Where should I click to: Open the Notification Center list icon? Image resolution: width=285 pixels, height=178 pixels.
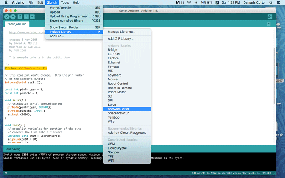tap(278, 2)
